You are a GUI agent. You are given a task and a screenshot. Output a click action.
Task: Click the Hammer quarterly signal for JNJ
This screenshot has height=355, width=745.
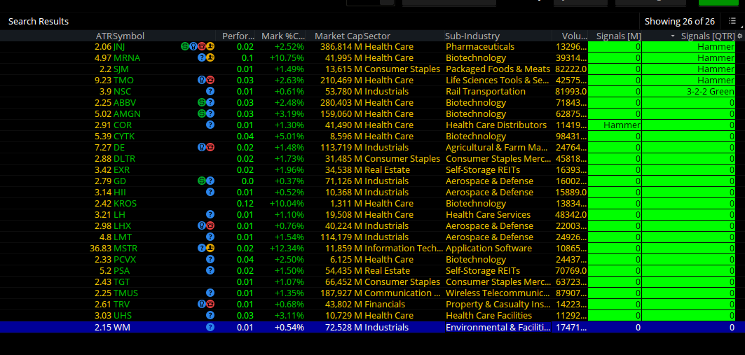(x=716, y=46)
